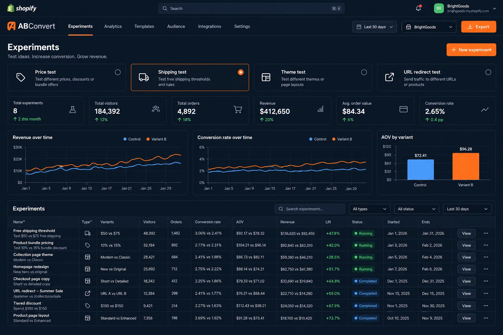Open the BrightGoods store selector dropdown

click(429, 27)
